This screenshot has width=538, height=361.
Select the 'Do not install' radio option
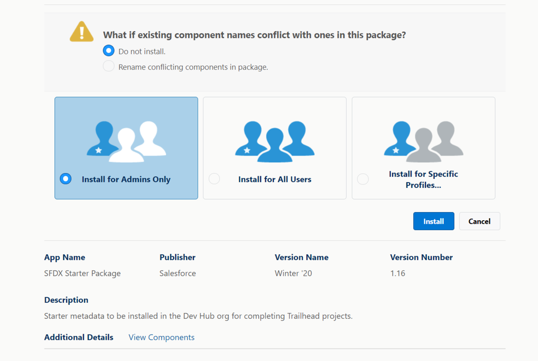pyautogui.click(x=109, y=51)
